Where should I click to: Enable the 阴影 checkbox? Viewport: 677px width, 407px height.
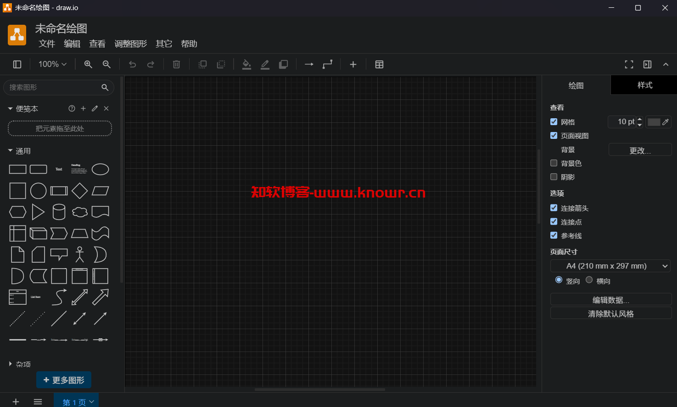[554, 177]
